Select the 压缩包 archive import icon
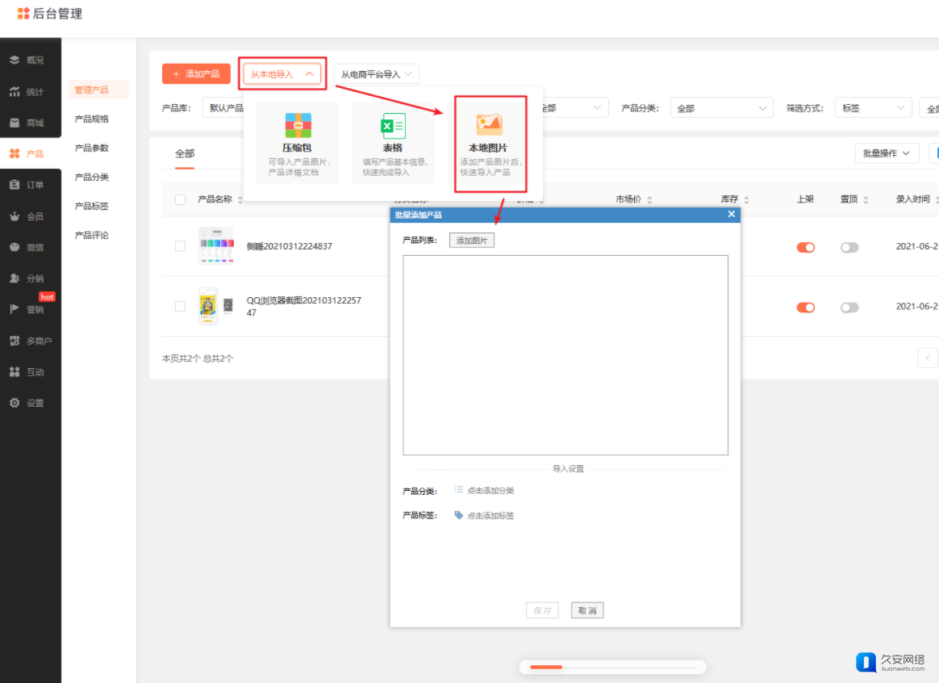 (298, 125)
